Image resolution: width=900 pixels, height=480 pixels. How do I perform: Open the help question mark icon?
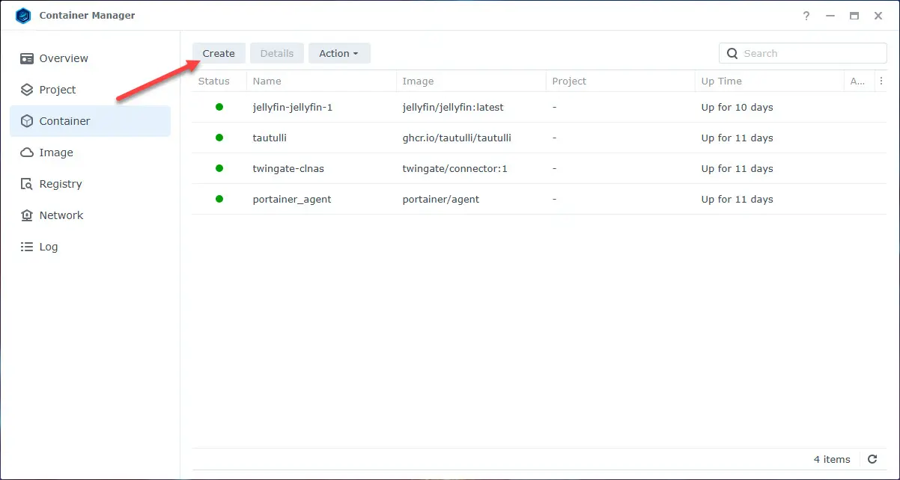point(806,16)
